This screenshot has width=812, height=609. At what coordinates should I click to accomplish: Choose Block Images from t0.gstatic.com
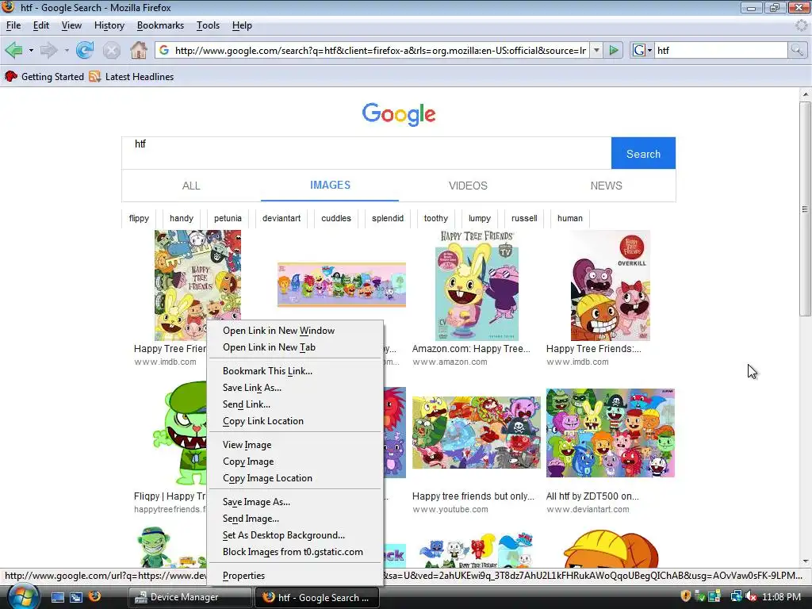[x=295, y=552]
